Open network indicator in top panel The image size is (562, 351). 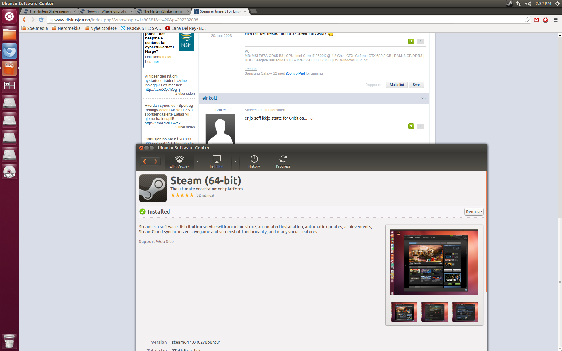click(519, 4)
